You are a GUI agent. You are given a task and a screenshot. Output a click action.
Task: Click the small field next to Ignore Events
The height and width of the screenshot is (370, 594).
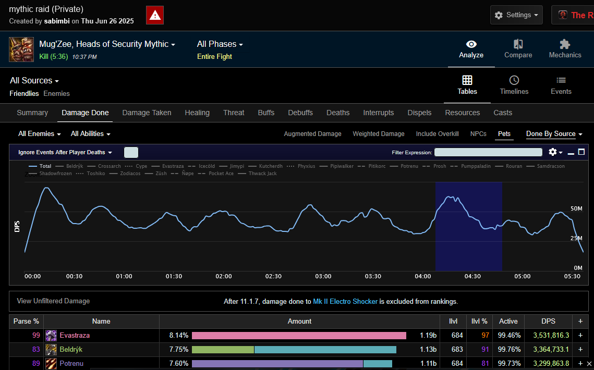click(131, 152)
